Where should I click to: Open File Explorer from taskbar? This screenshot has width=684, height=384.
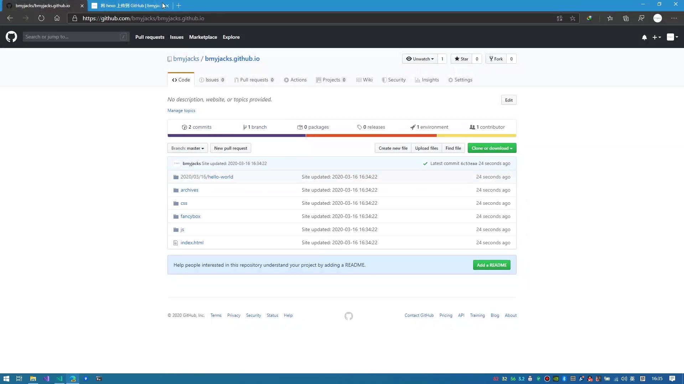33,379
